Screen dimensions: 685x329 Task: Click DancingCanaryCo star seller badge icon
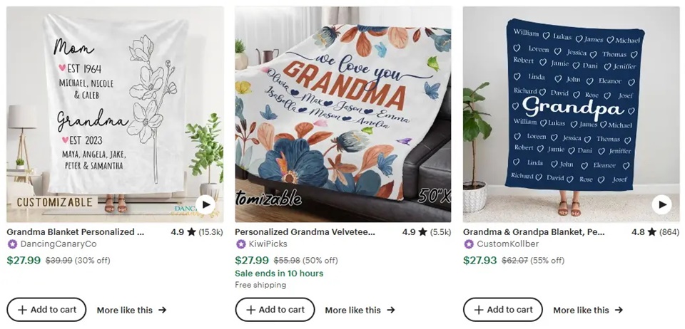12,244
